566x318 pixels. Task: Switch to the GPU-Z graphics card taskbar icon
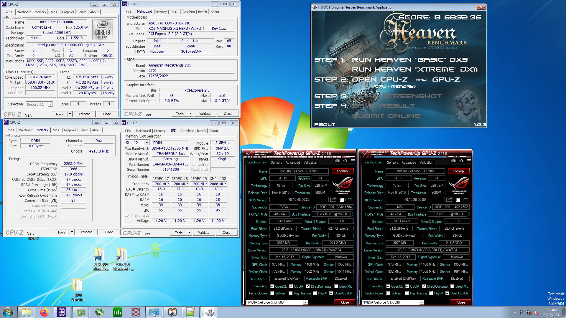(x=80, y=312)
